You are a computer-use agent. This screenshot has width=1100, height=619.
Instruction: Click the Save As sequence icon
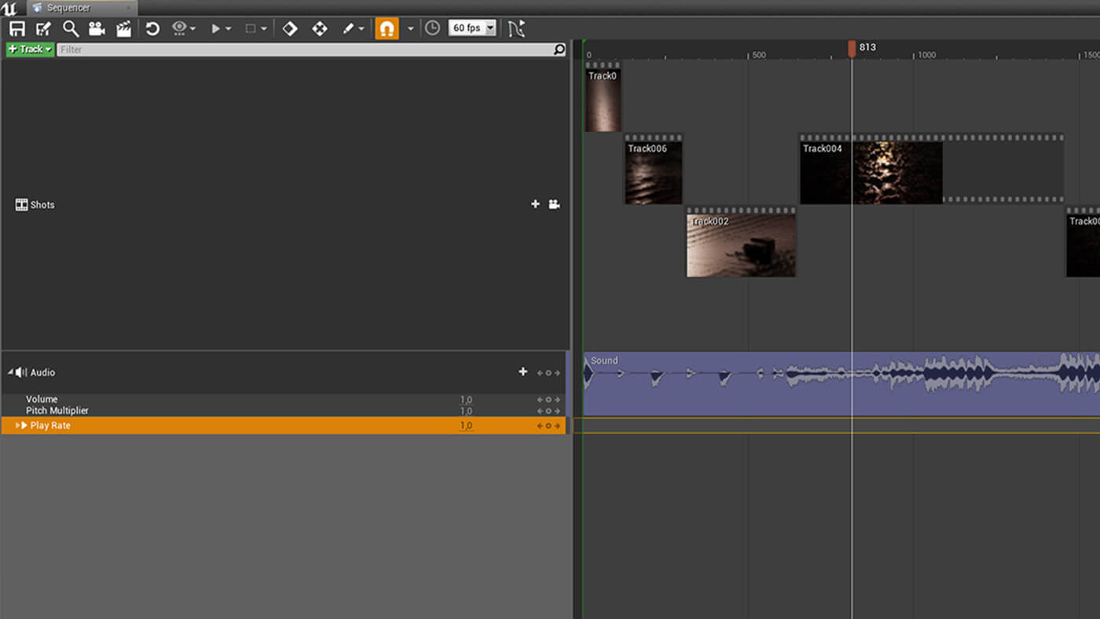[43, 28]
